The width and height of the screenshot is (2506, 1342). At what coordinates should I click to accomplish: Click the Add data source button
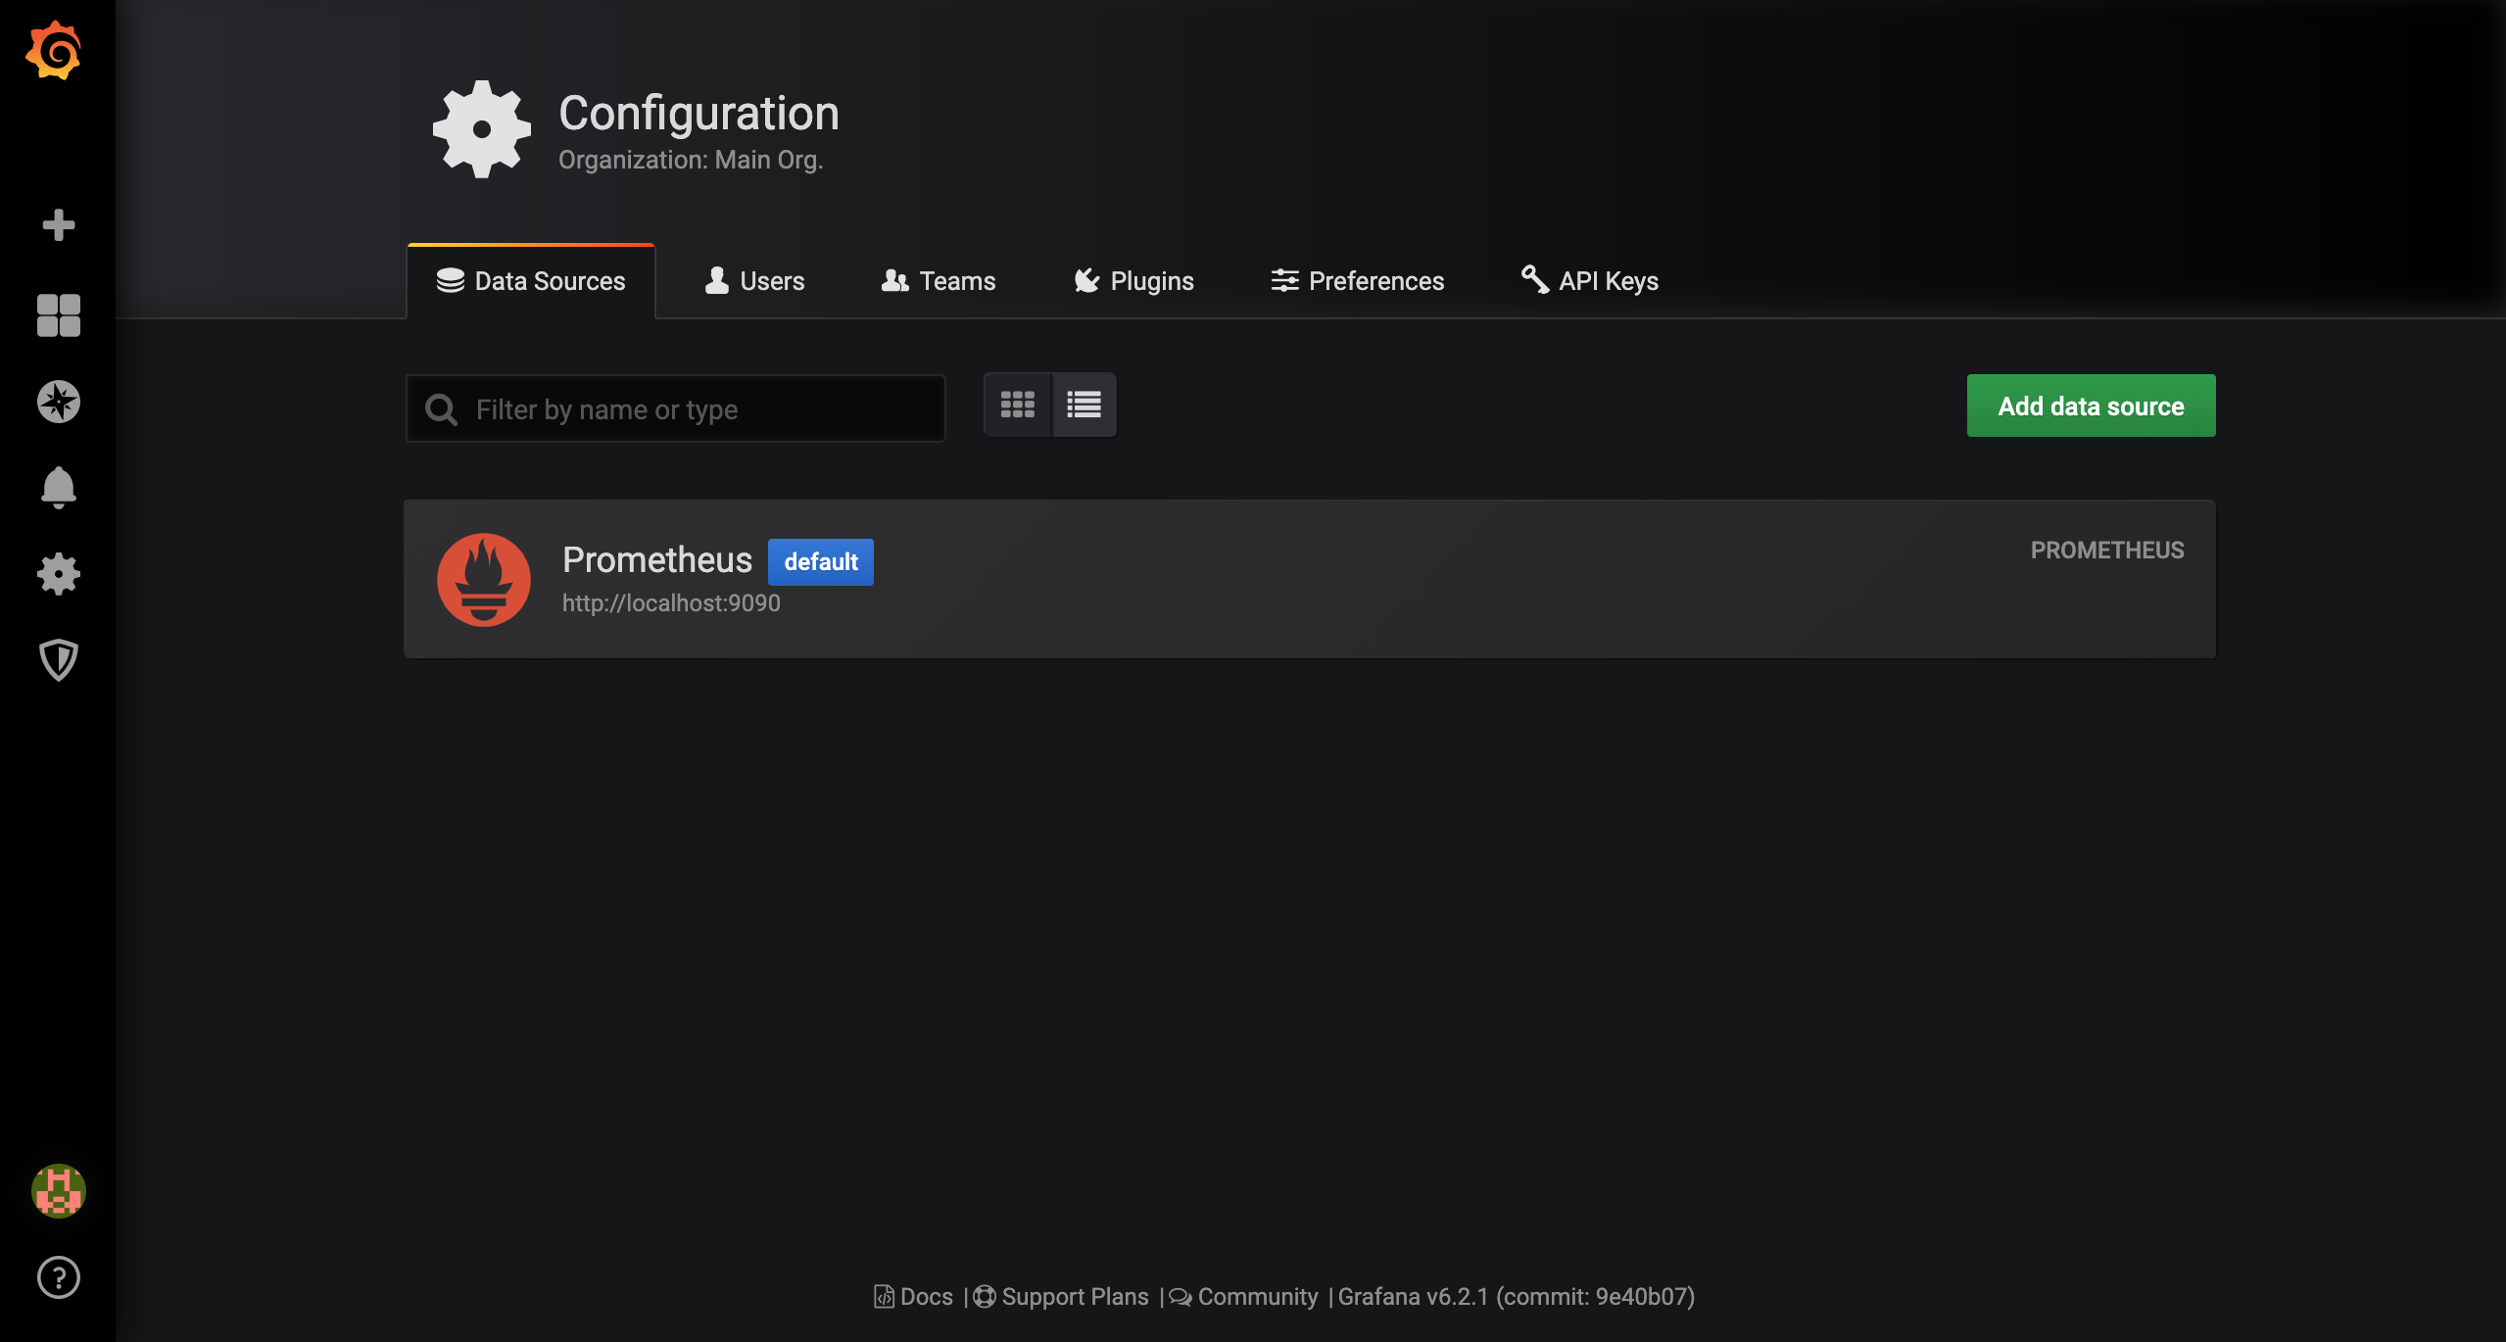coord(2091,406)
